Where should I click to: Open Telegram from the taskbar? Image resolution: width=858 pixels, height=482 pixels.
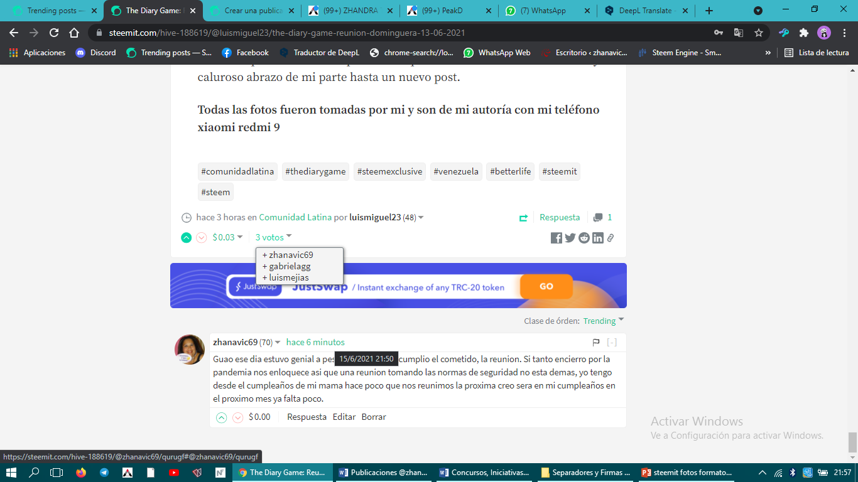(104, 473)
